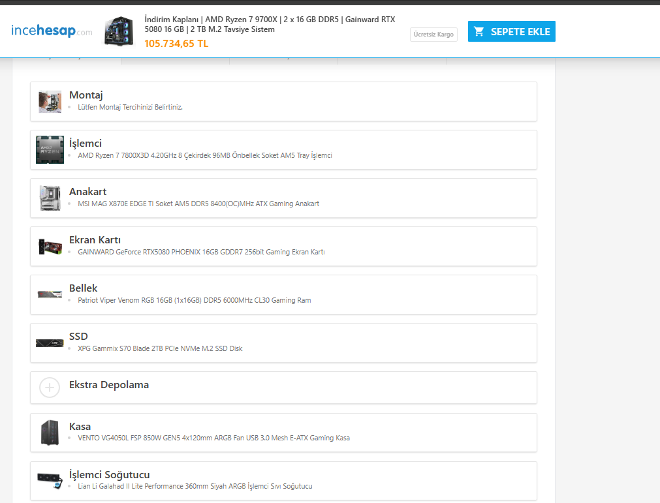Click text 'GAINWARD GeForce RTX5080 PHOENIX 16GB'
The width and height of the screenshot is (660, 503).
149,252
